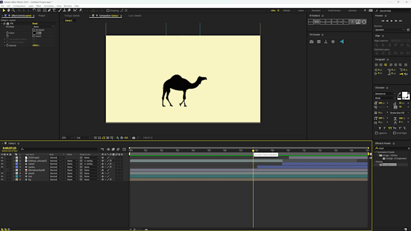This screenshot has width=411, height=231.
Task: Select the Type text tool
Action: 54,10
